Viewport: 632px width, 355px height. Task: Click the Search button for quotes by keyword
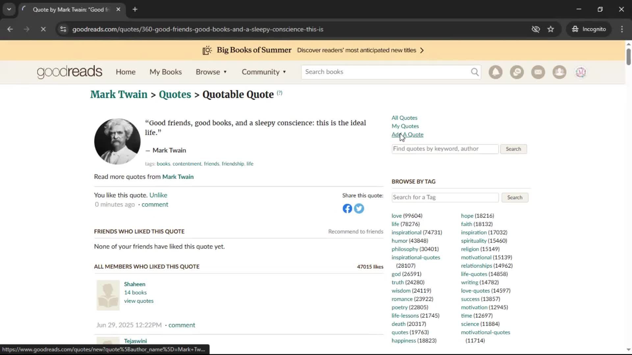[513, 149]
